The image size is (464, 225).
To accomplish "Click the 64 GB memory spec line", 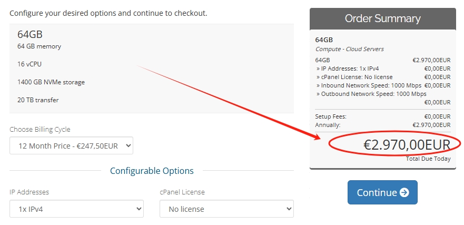I will click(39, 46).
